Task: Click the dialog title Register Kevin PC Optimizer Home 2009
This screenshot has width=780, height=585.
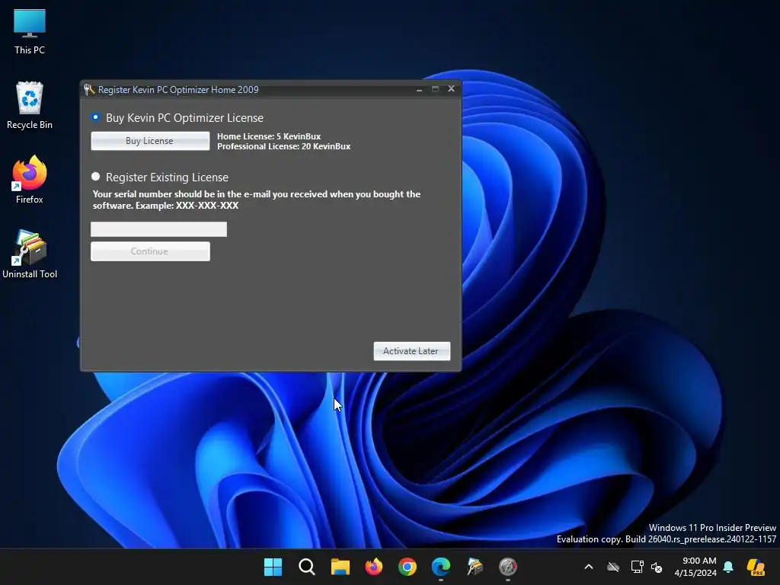Action: (x=178, y=90)
